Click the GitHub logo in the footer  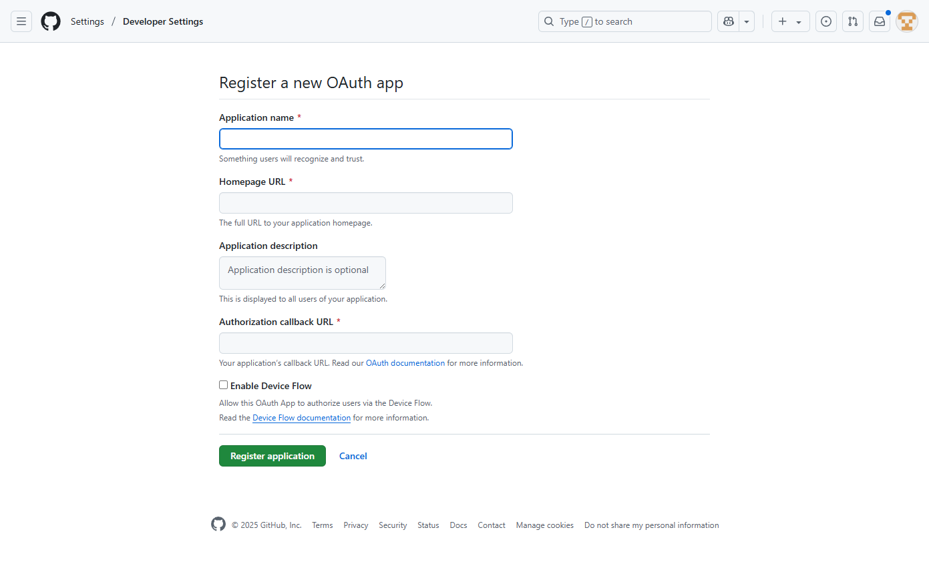point(218,525)
